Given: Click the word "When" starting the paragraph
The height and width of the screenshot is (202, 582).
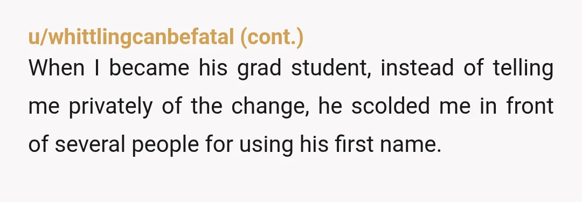Looking at the screenshot, I should pos(57,68).
